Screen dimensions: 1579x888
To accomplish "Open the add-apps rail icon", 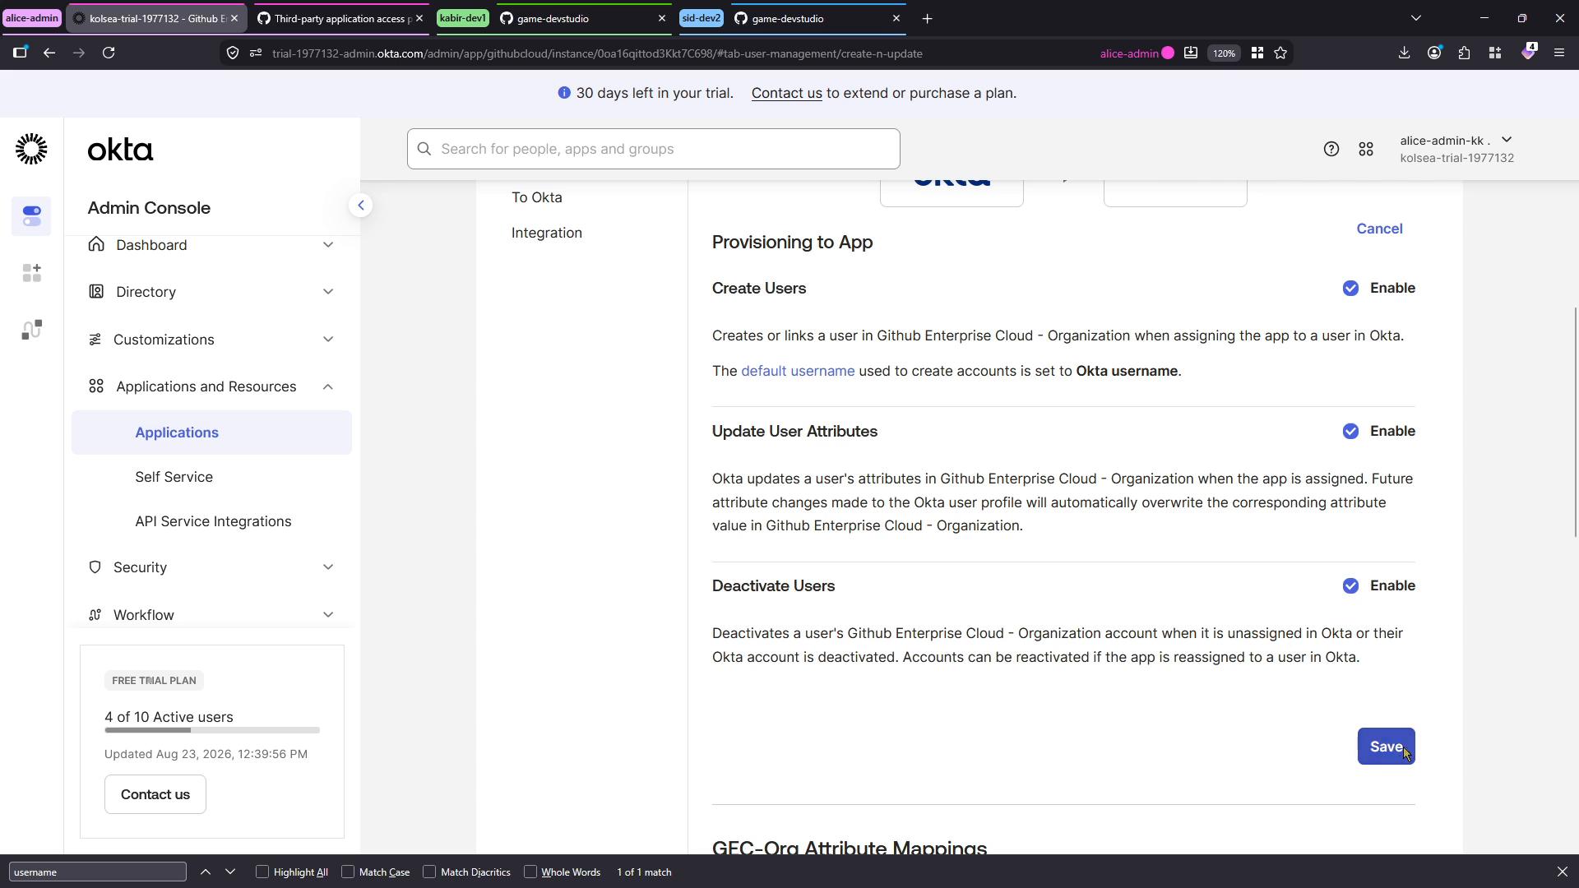I will tap(31, 273).
